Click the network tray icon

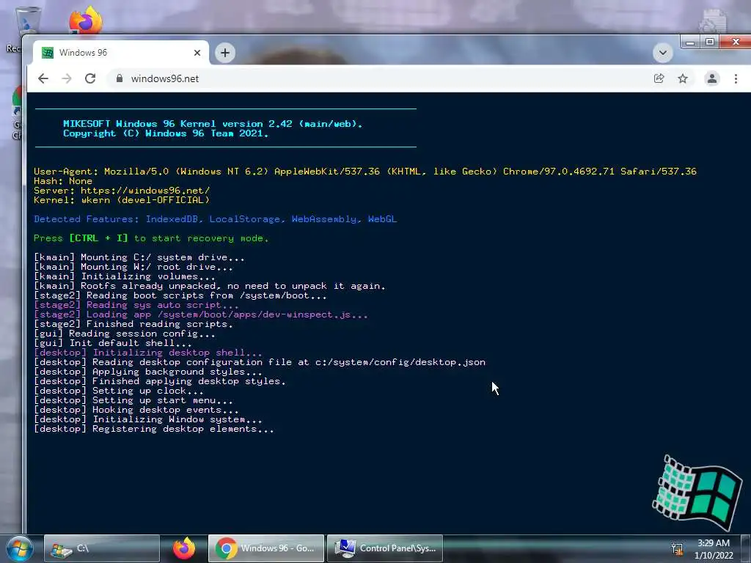tap(677, 549)
